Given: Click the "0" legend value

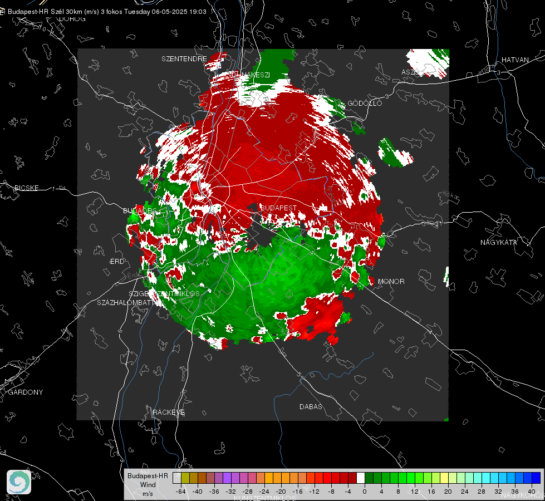Looking at the screenshot, I should coord(365,492).
